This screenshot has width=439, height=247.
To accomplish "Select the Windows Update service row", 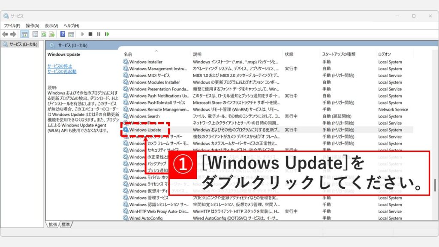I will [x=146, y=130].
